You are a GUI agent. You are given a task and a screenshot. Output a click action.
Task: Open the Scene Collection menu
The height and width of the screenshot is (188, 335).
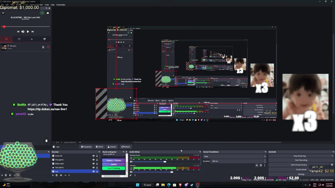tap(36, 5)
